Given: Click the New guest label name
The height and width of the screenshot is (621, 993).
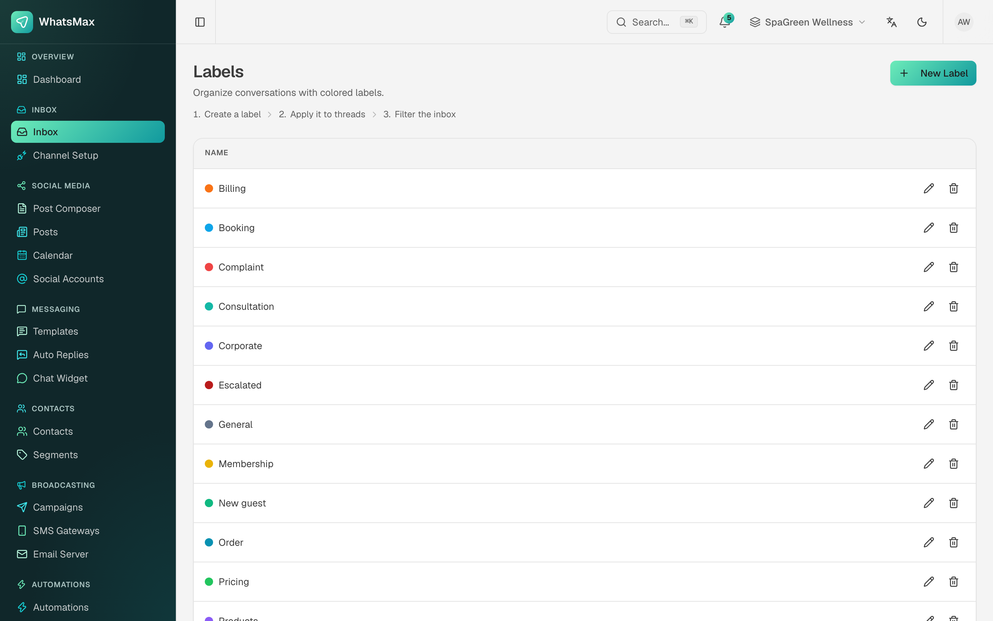Looking at the screenshot, I should click(x=242, y=503).
